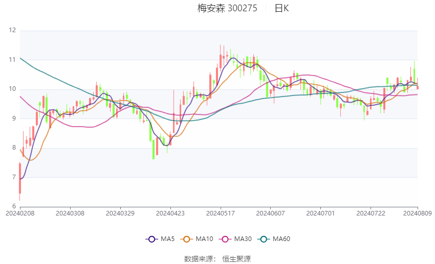Select the 日K tab label
Image resolution: width=435 pixels, height=264 pixels.
282,8
